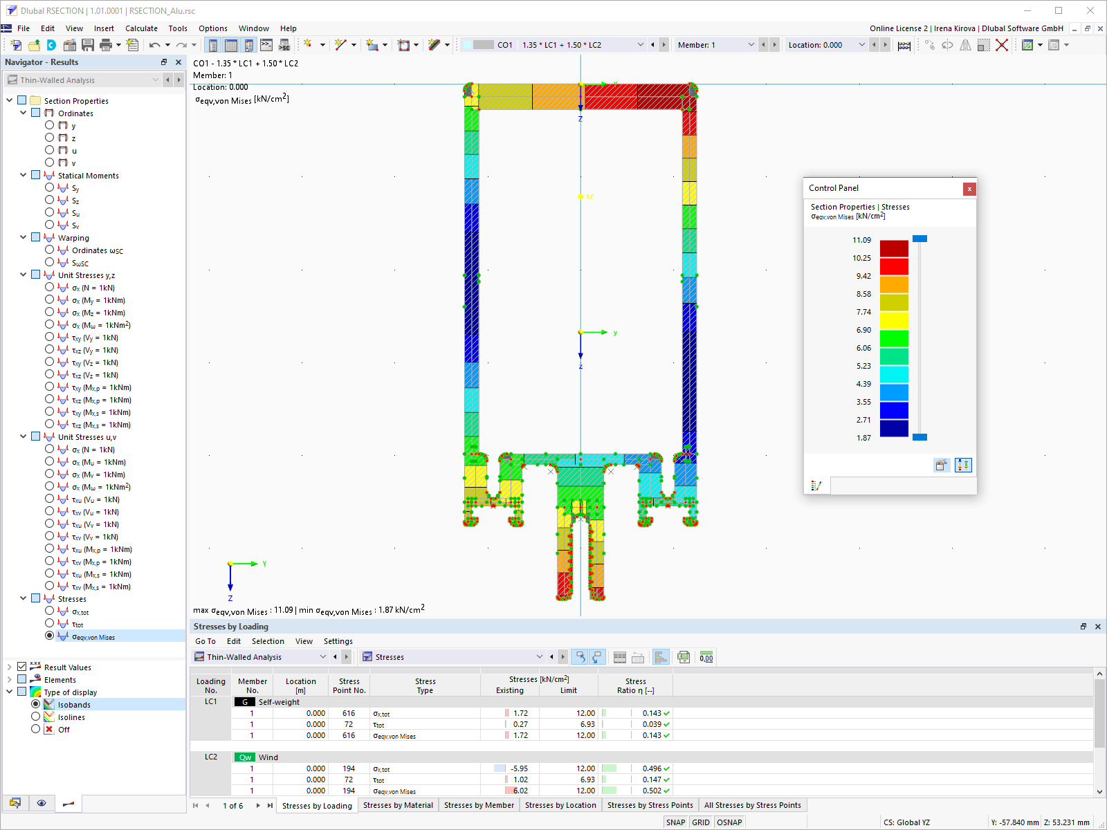1107x830 pixels.
Task: Click Go To in Stresses by Loading toolbar
Action: pos(205,641)
